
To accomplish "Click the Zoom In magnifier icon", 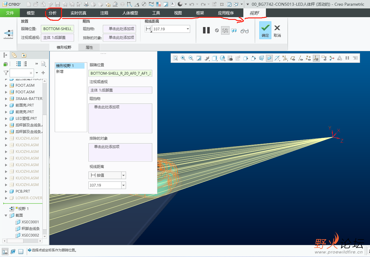I will [183, 58].
